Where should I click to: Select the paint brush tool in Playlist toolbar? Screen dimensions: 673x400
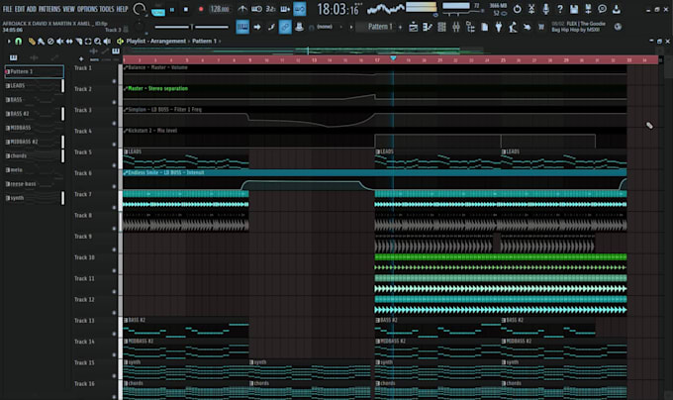click(41, 42)
